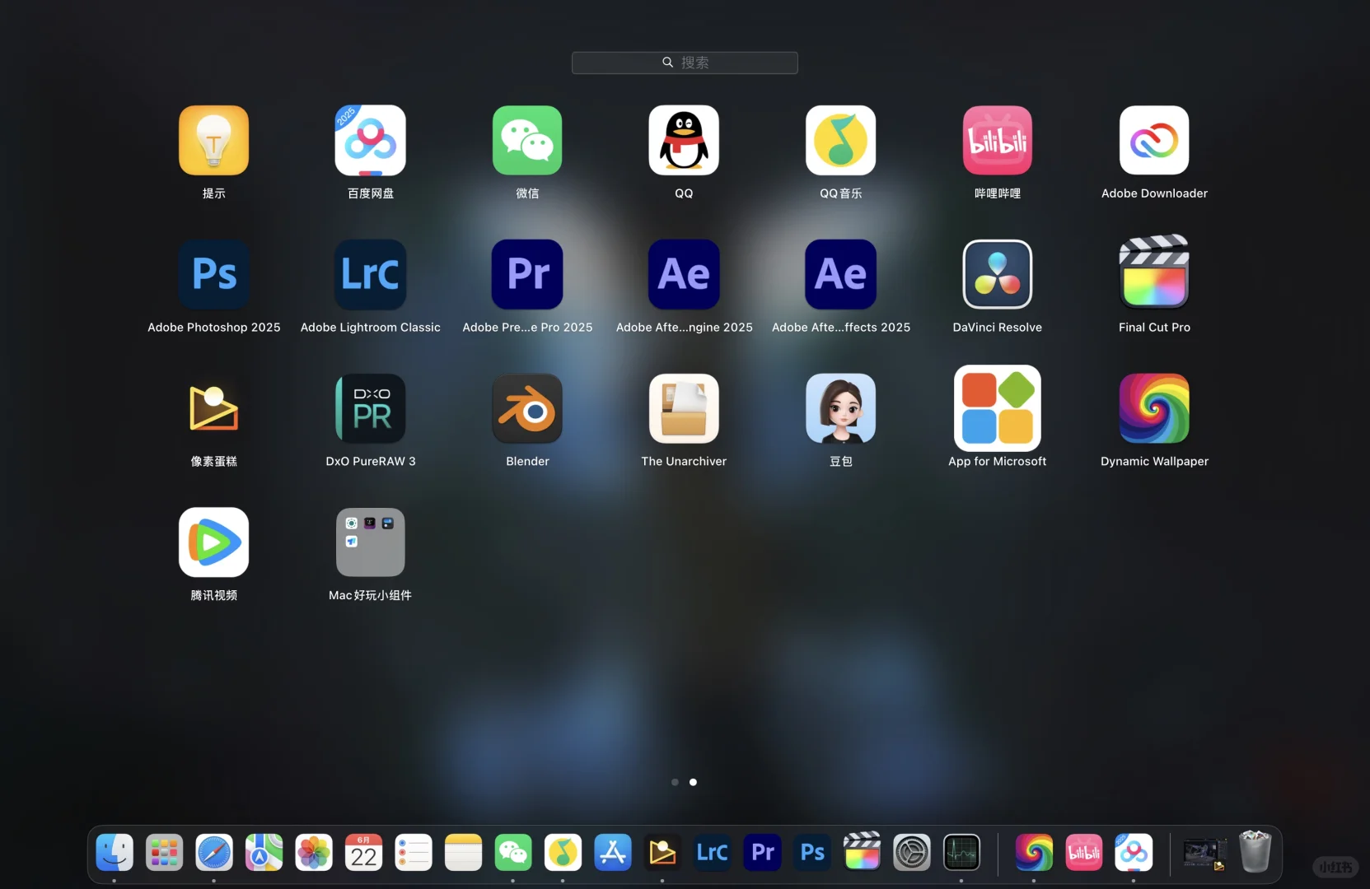Click the highlighted current-page dot
The height and width of the screenshot is (889, 1370).
(693, 782)
